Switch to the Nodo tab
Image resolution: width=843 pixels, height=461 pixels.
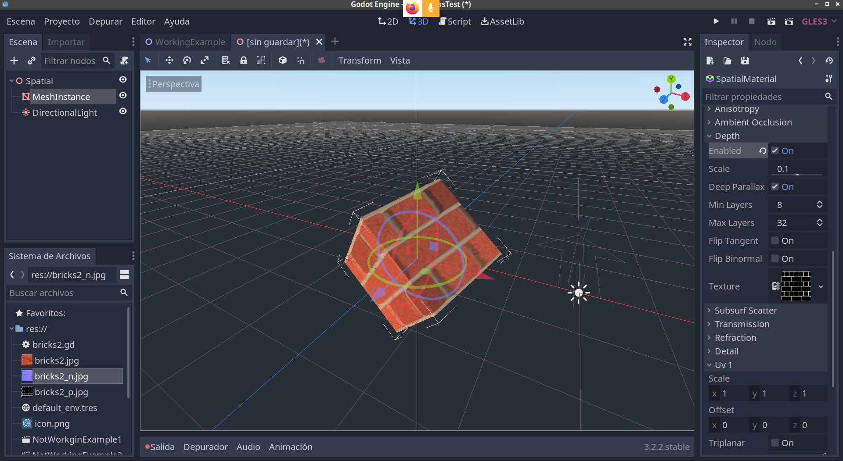765,42
